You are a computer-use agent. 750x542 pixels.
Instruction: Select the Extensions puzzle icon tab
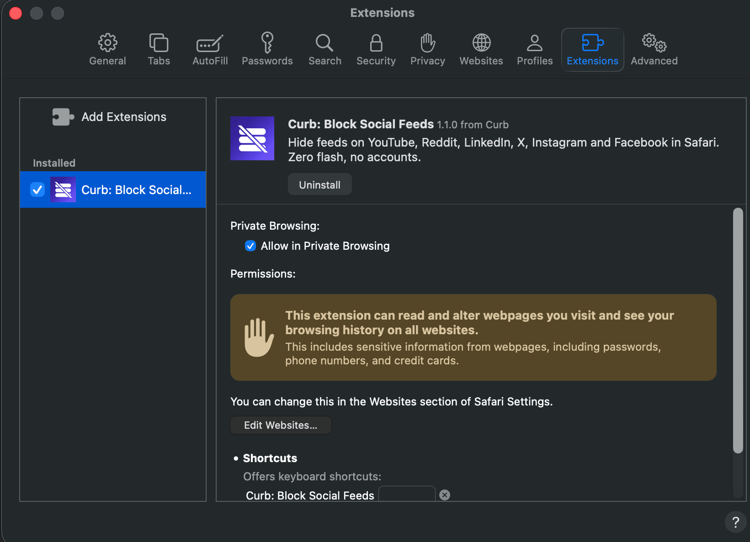pyautogui.click(x=592, y=50)
